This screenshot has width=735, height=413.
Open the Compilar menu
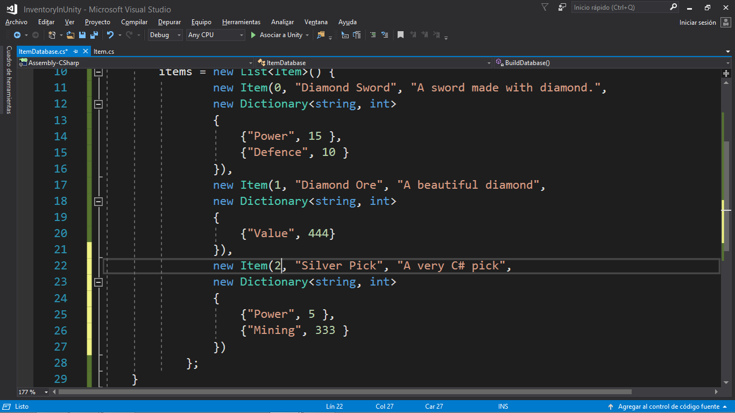pos(134,22)
